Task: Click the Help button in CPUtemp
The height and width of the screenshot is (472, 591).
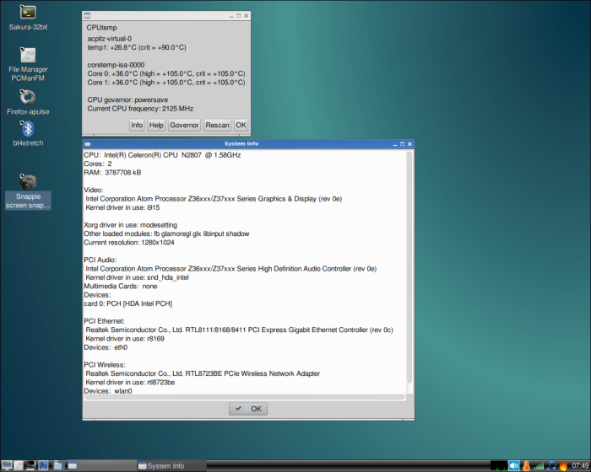Action: 156,125
